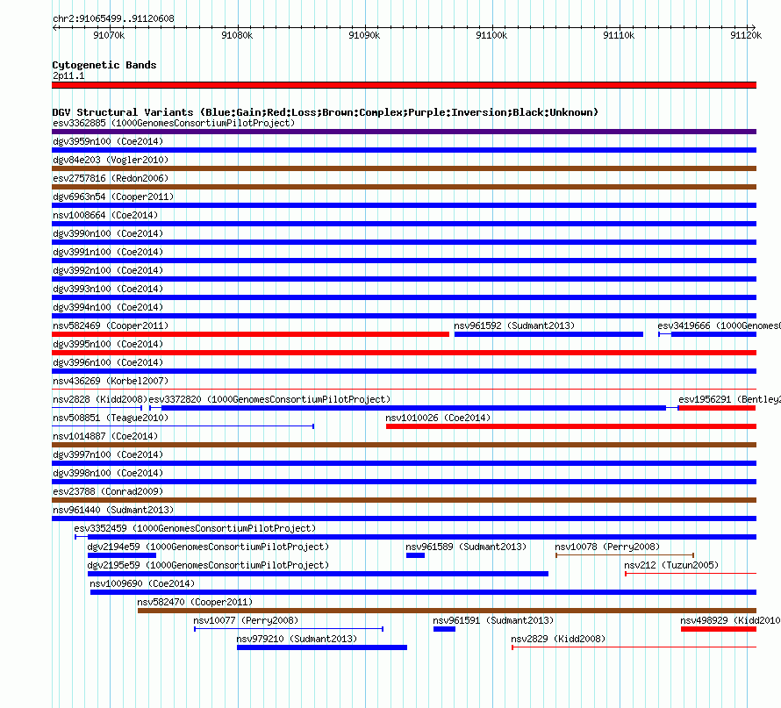The width and height of the screenshot is (781, 708).
Task: Click the 91100k ruler mark
Action: 491,35
